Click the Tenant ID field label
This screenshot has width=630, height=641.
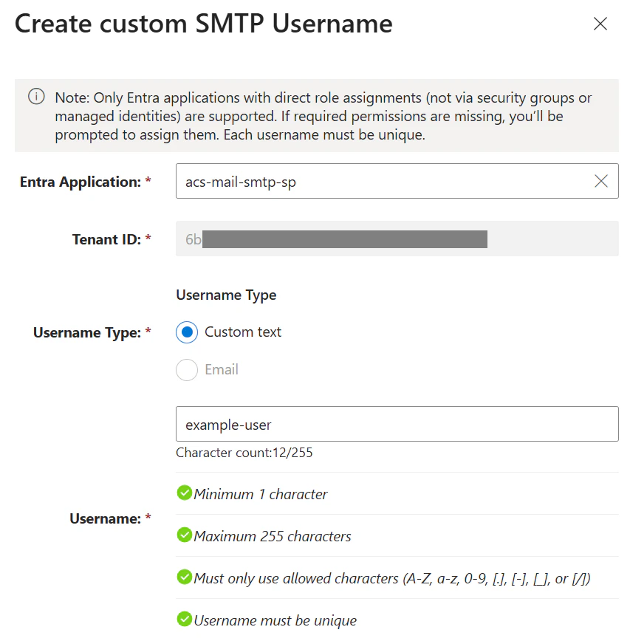click(x=106, y=239)
